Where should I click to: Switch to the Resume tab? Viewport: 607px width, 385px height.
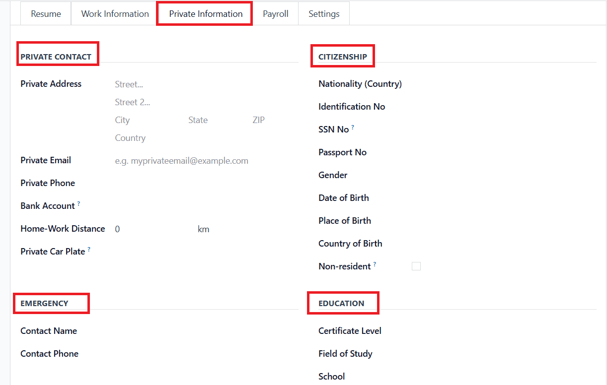(46, 14)
